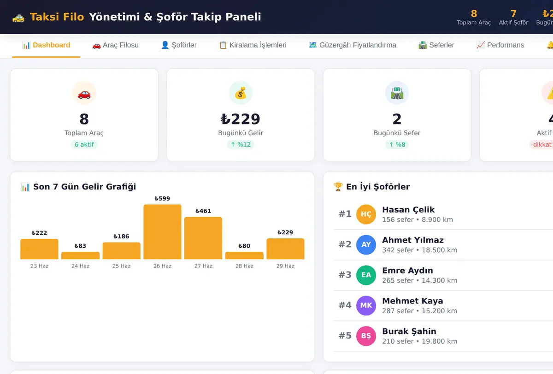Click the "↑ %8" badge on Bugünkü Sefer
Viewport: 553px width, 374px height.
pos(397,144)
